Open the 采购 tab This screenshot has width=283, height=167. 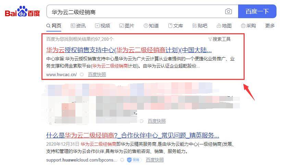pos(248,26)
